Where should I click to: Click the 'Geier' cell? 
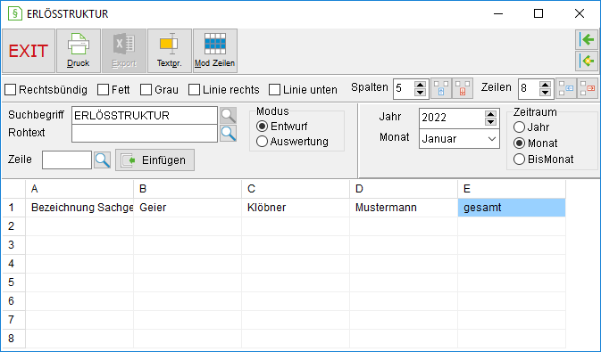188,208
